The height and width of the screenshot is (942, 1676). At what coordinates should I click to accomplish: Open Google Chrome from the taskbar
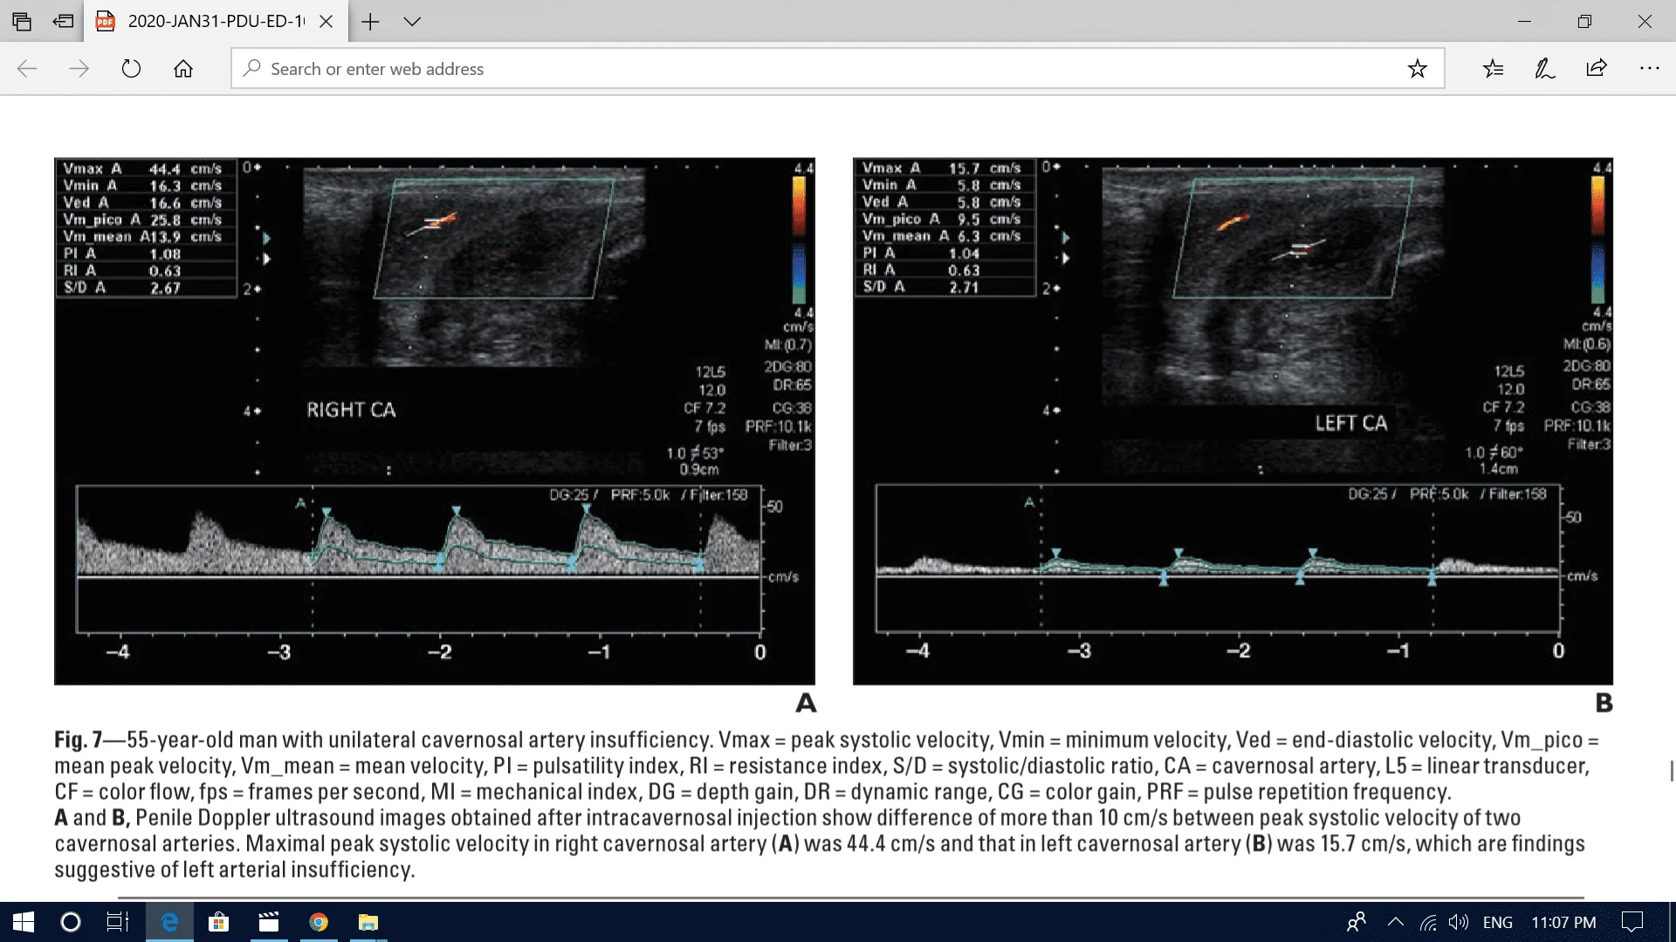point(318,922)
